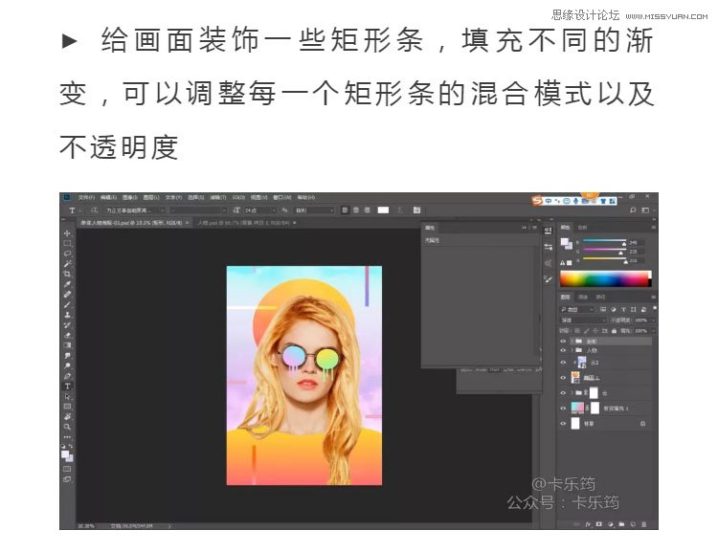This screenshot has width=718, height=552.
Task: Hide the 云2 layer
Action: (563, 364)
